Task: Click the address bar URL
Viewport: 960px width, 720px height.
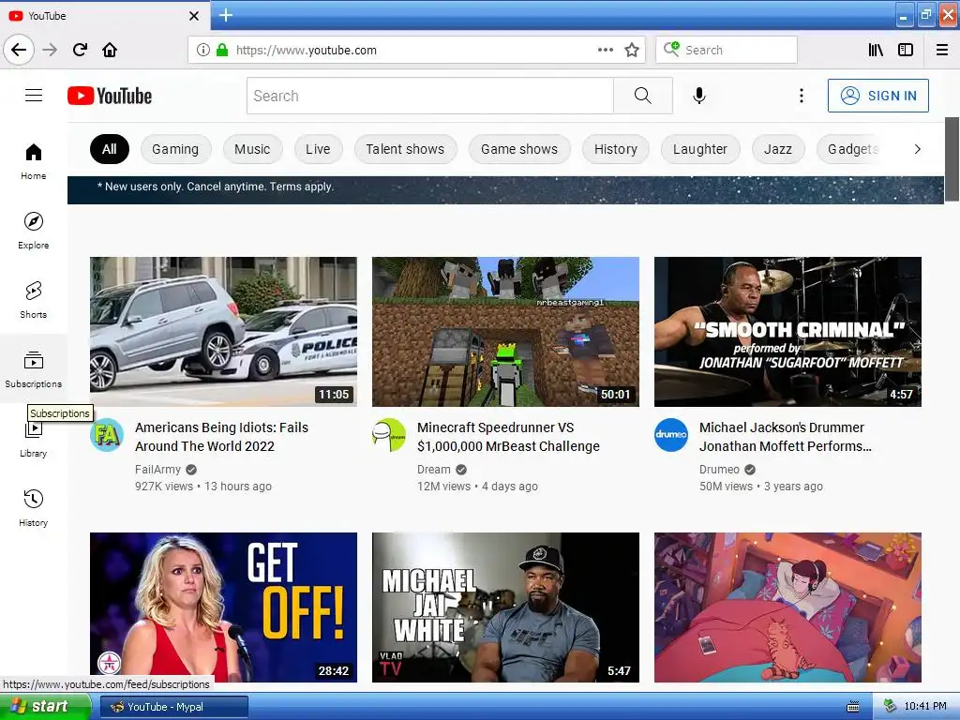Action: (307, 50)
